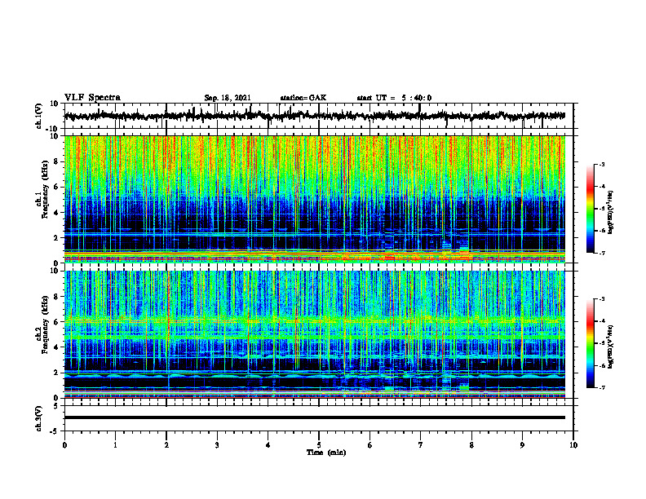Click the "VLF Spectra" title text
The height and width of the screenshot is (499, 646).
pos(92,98)
